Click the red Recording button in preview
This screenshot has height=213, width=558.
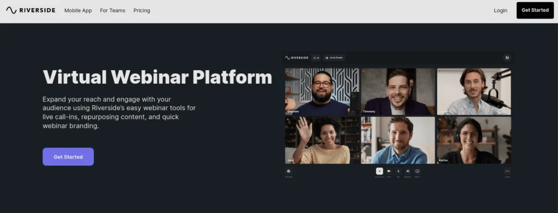379,171
